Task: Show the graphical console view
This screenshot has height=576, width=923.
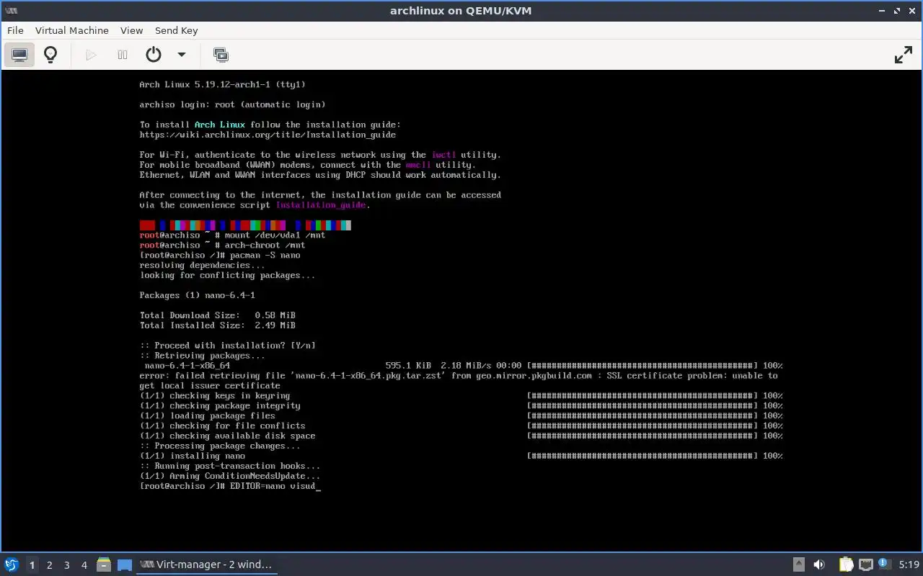Action: tap(19, 55)
